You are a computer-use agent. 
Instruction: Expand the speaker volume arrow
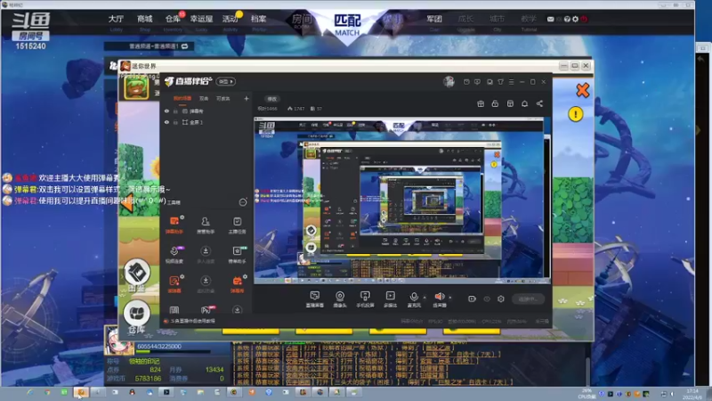(x=450, y=298)
